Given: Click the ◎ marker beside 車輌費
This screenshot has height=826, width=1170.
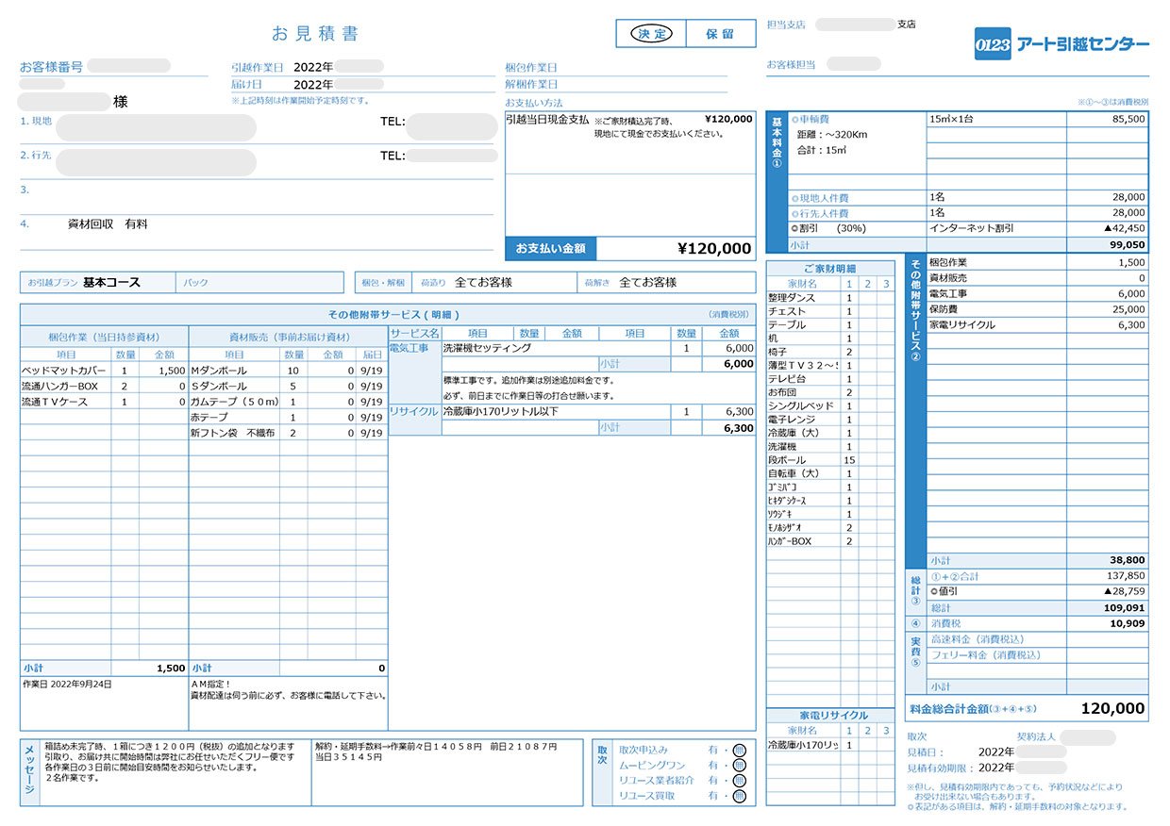Looking at the screenshot, I should coord(794,120).
